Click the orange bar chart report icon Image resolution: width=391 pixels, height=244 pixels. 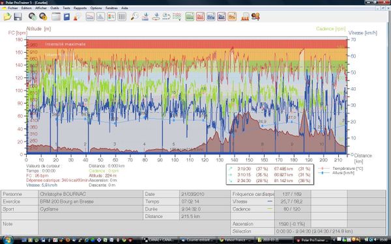point(232,17)
